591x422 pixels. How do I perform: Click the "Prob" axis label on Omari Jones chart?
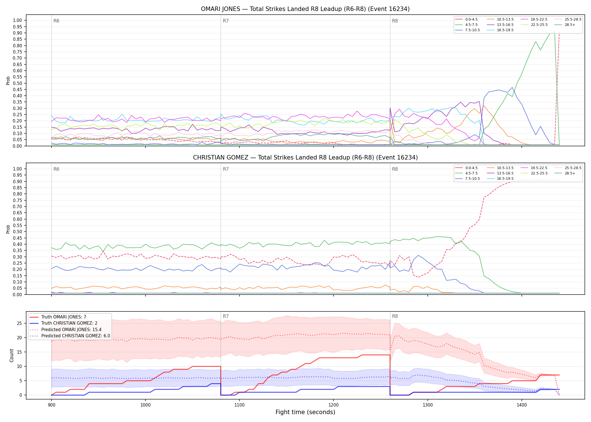[x=8, y=80]
